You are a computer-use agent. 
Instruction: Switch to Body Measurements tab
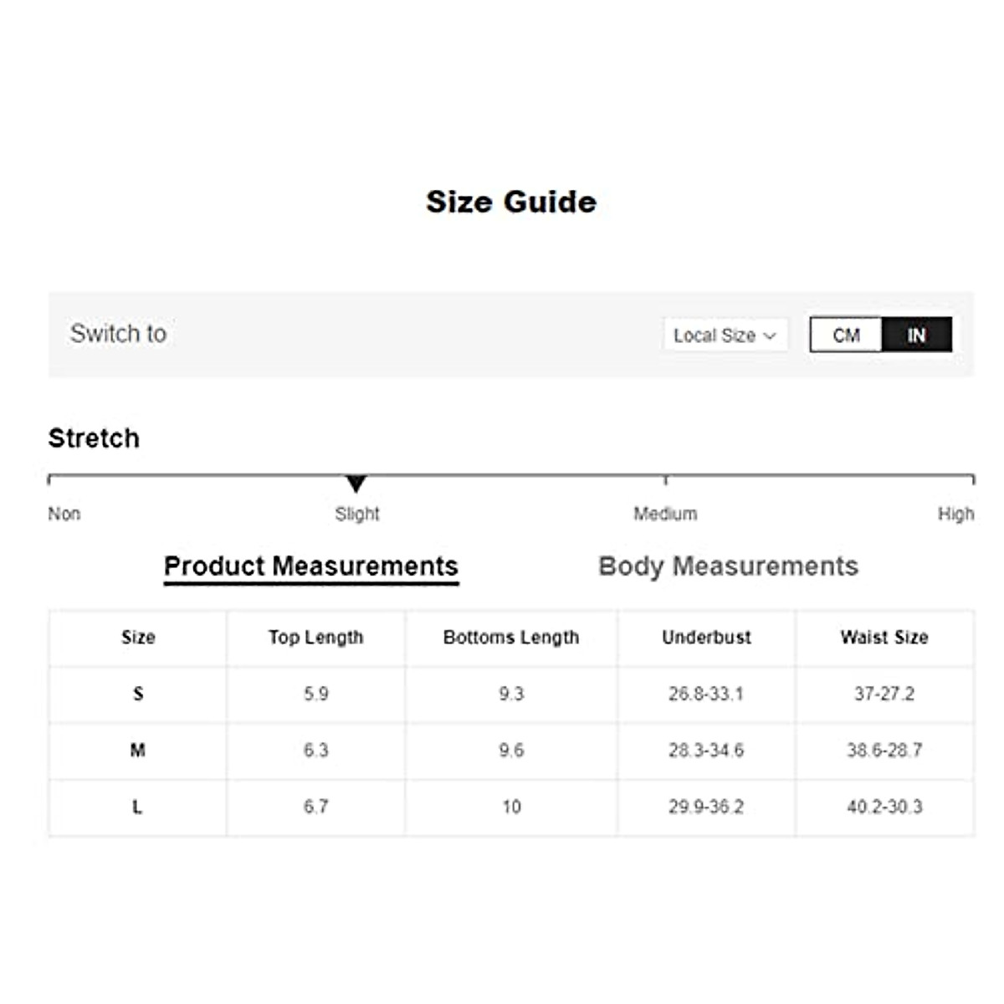pyautogui.click(x=728, y=566)
